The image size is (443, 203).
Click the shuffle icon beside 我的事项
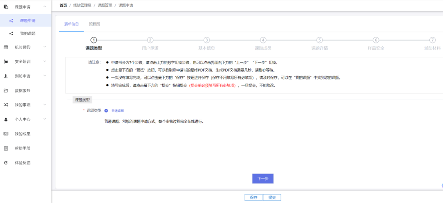[x=6, y=105]
